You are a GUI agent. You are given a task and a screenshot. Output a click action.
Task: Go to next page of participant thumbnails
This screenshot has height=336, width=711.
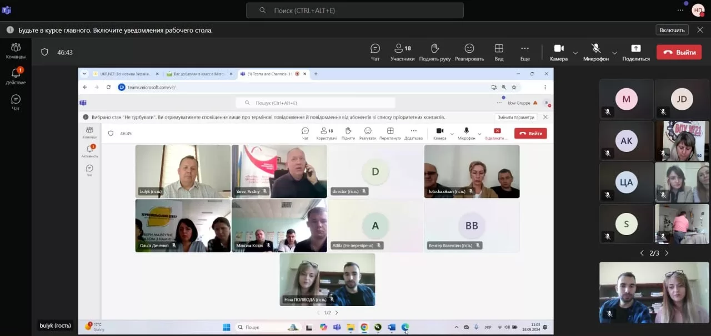[x=667, y=253]
